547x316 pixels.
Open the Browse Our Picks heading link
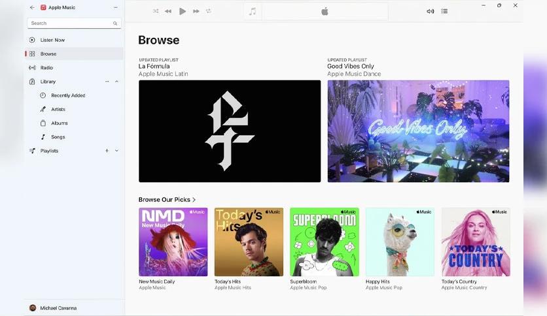tap(167, 199)
